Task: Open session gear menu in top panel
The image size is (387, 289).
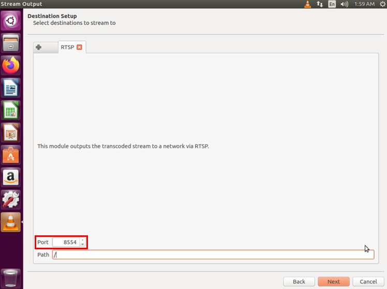Action: coord(382,4)
